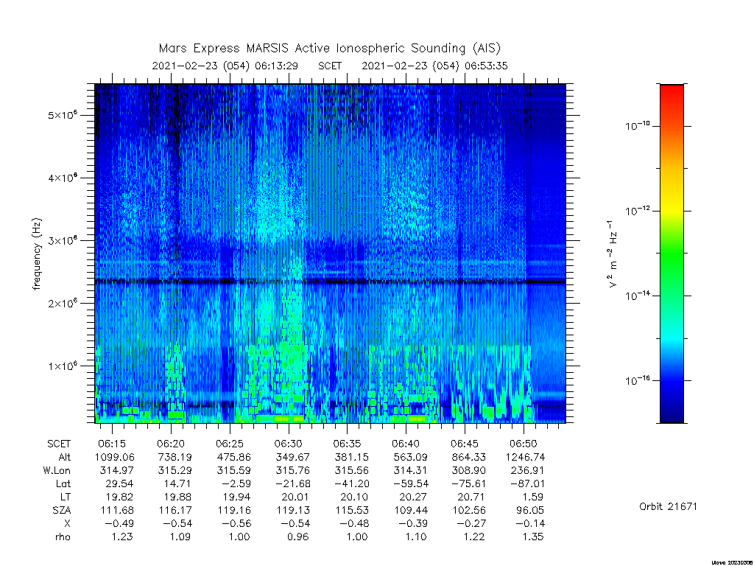This screenshot has width=754, height=566.
Task: Click the frequency (Hz) axis label
Action: click(x=37, y=254)
